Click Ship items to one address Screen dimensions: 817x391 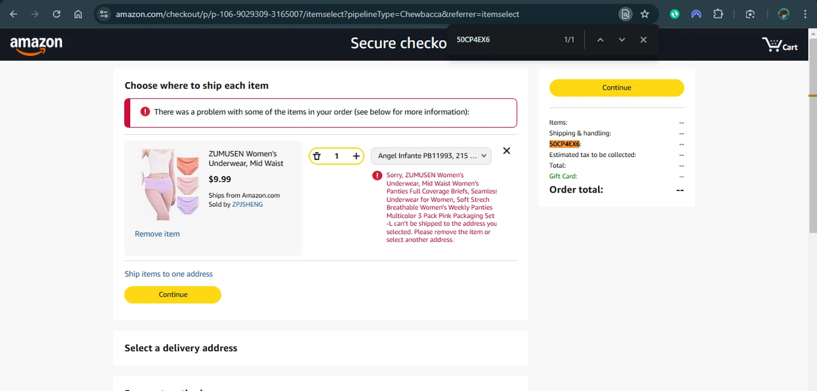168,274
